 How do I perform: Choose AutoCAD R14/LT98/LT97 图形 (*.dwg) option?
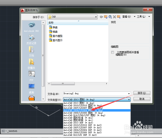(97, 115)
